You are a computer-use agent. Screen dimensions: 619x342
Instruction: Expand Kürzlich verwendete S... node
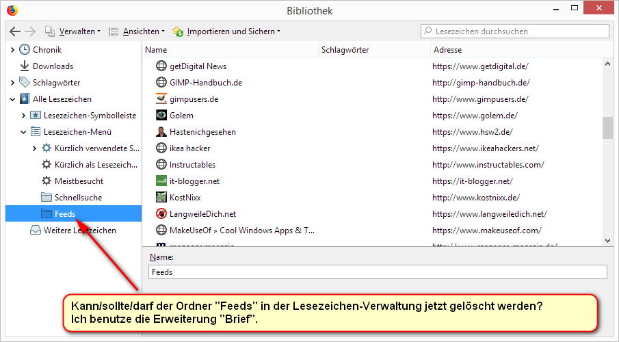pyautogui.click(x=34, y=148)
